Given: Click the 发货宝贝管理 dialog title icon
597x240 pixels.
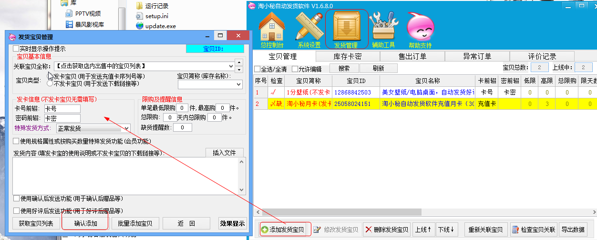Looking at the screenshot, I should click(x=12, y=37).
